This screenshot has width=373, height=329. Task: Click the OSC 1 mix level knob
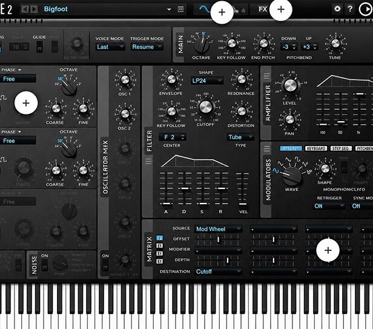pos(125,80)
